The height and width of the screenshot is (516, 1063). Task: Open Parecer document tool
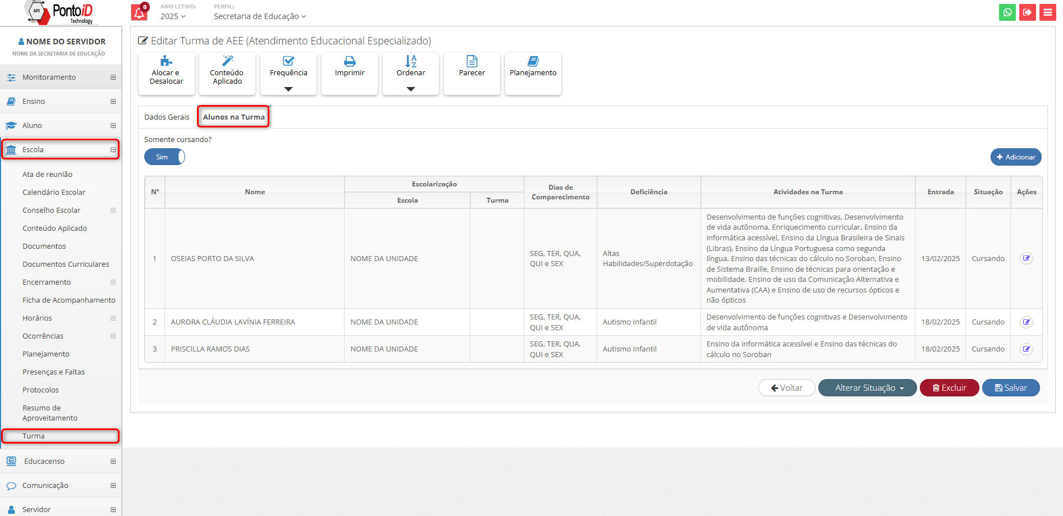(472, 74)
